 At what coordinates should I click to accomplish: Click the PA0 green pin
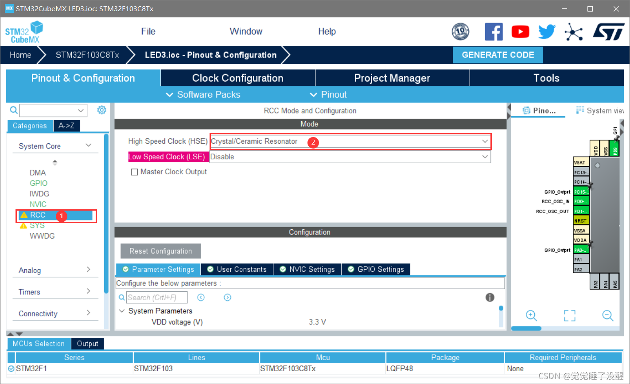[x=581, y=250]
